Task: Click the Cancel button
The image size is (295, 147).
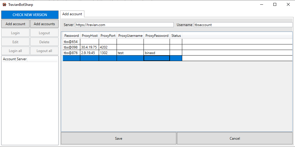Action: [x=235, y=138]
